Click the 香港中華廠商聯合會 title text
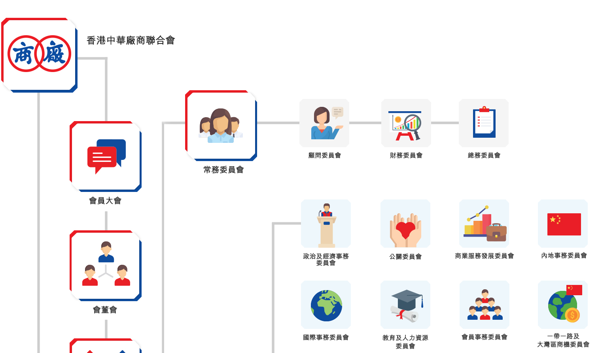Viewport: 600px width, 353px height. (131, 40)
